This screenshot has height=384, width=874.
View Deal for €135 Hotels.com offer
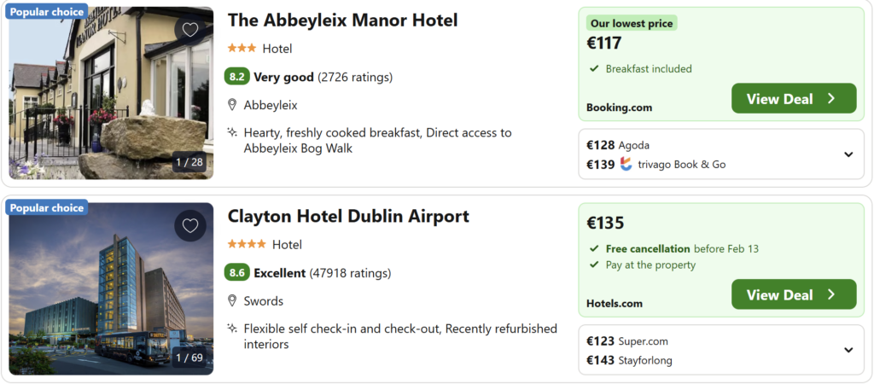coord(793,294)
